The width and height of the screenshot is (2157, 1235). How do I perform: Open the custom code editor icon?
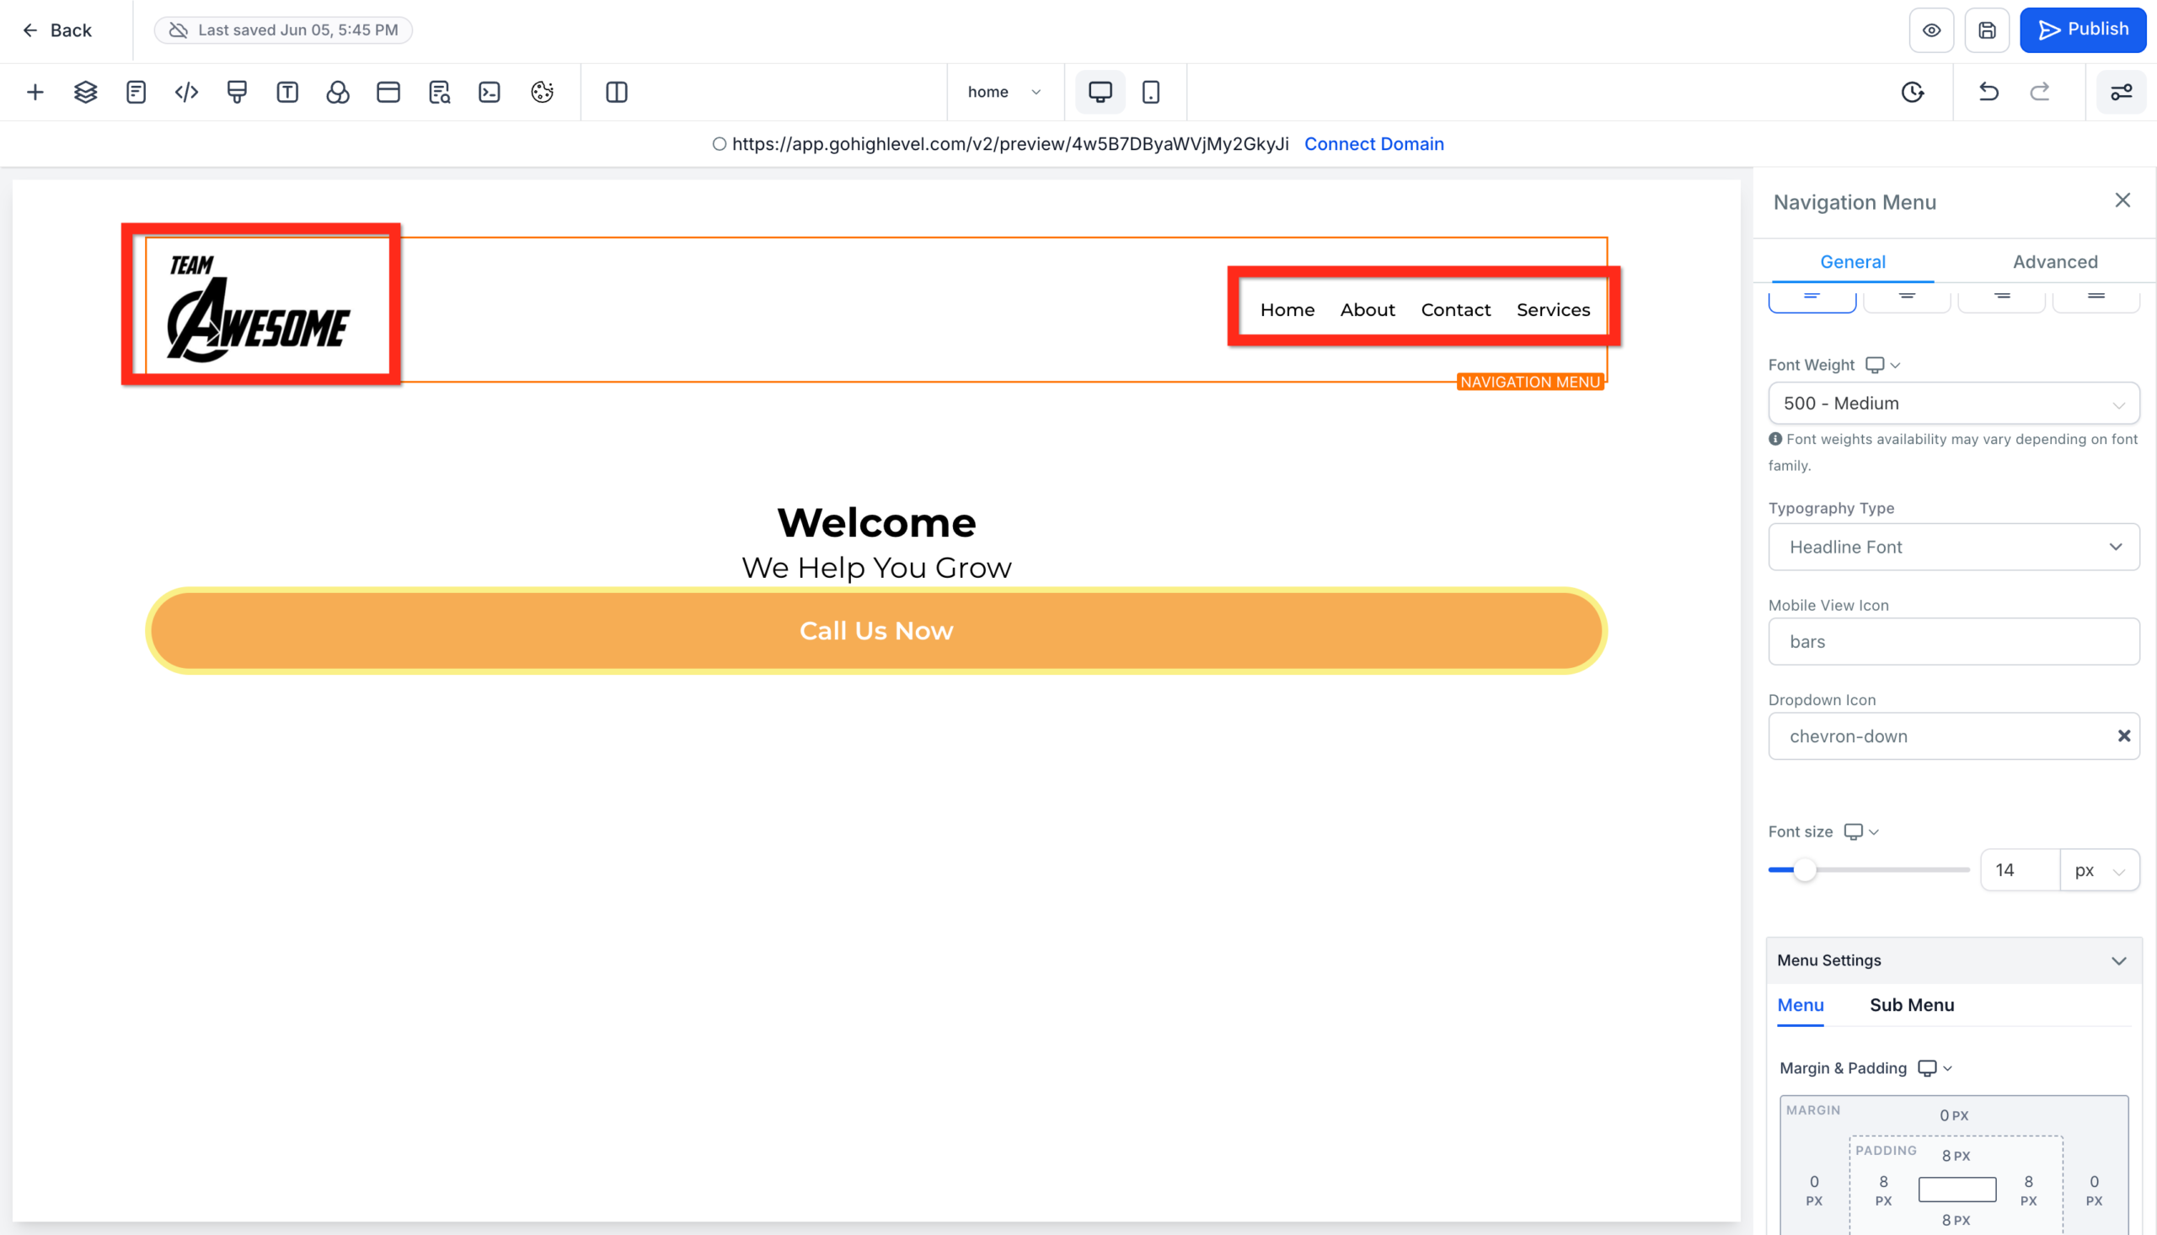(185, 92)
